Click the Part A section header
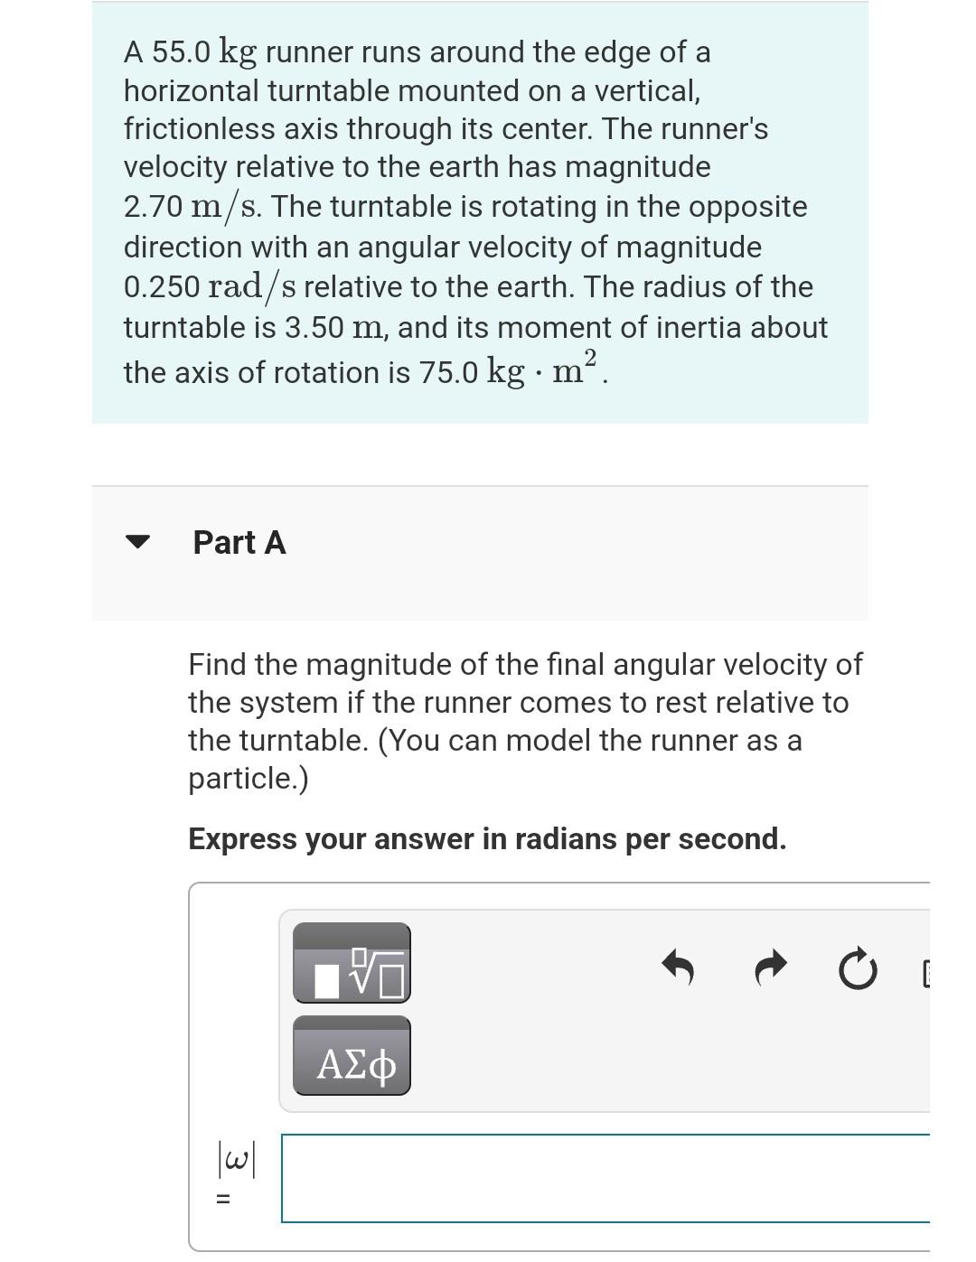The height and width of the screenshot is (1262, 976). [239, 542]
